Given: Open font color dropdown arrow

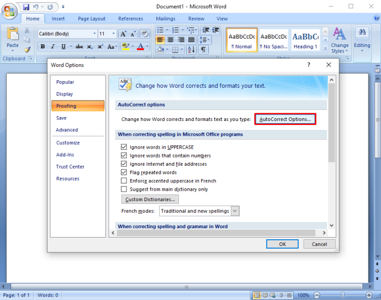Looking at the screenshot, I should tap(147, 46).
